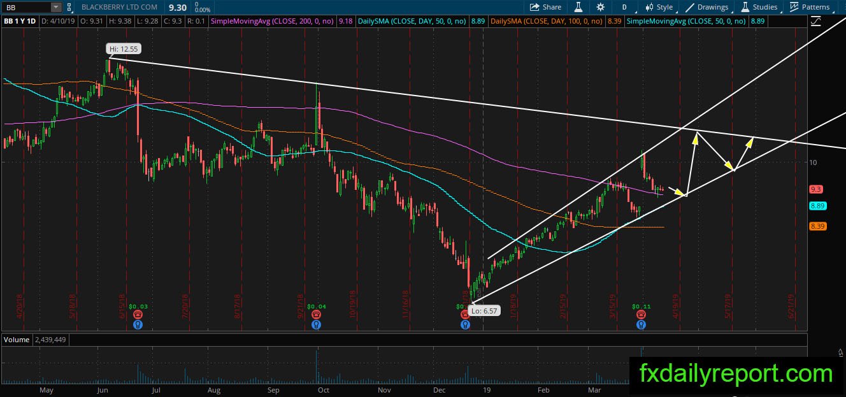Open the Style menu
This screenshot has width=846, height=397.
click(x=659, y=7)
